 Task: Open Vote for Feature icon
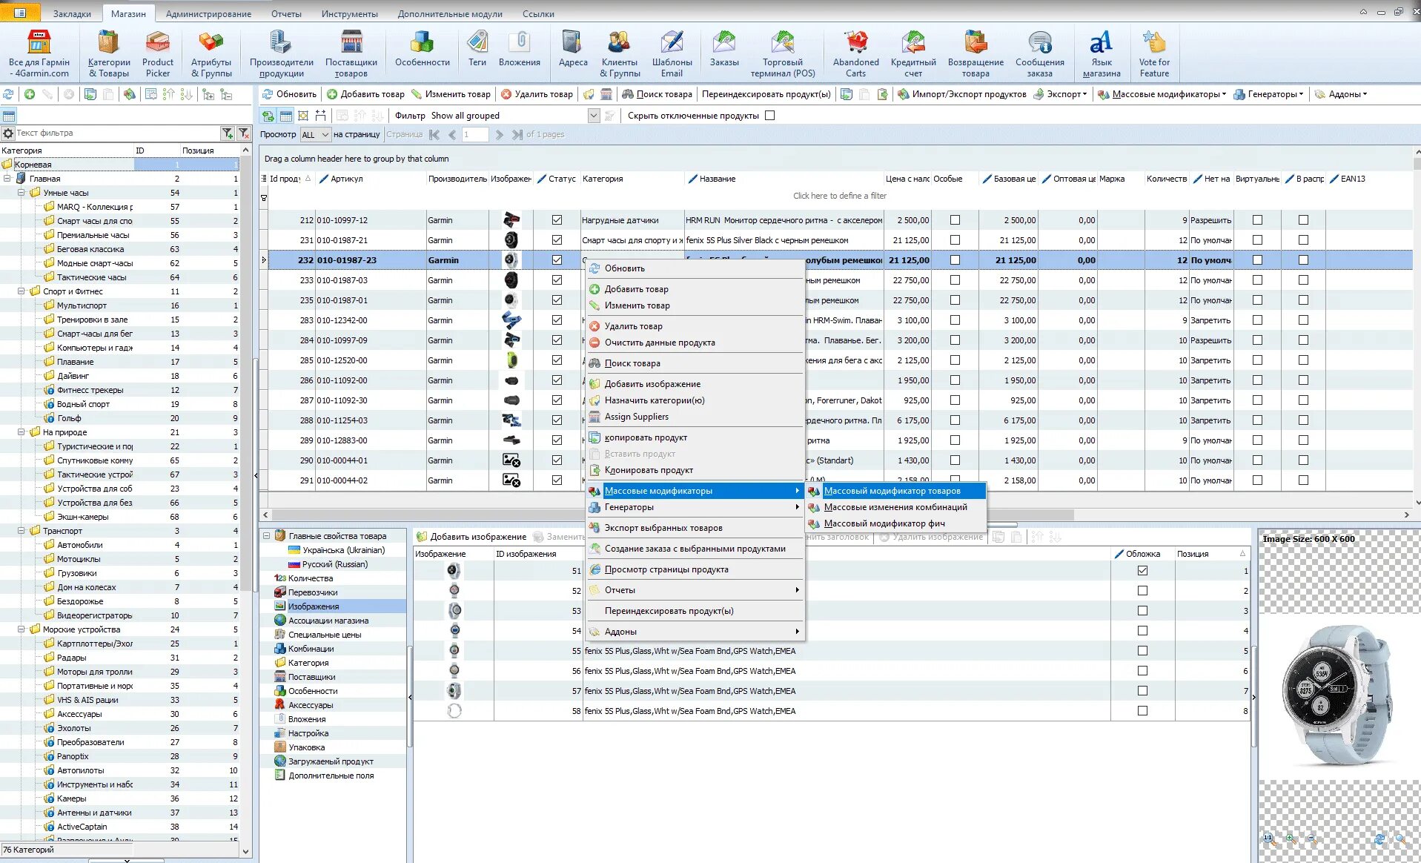tap(1154, 53)
